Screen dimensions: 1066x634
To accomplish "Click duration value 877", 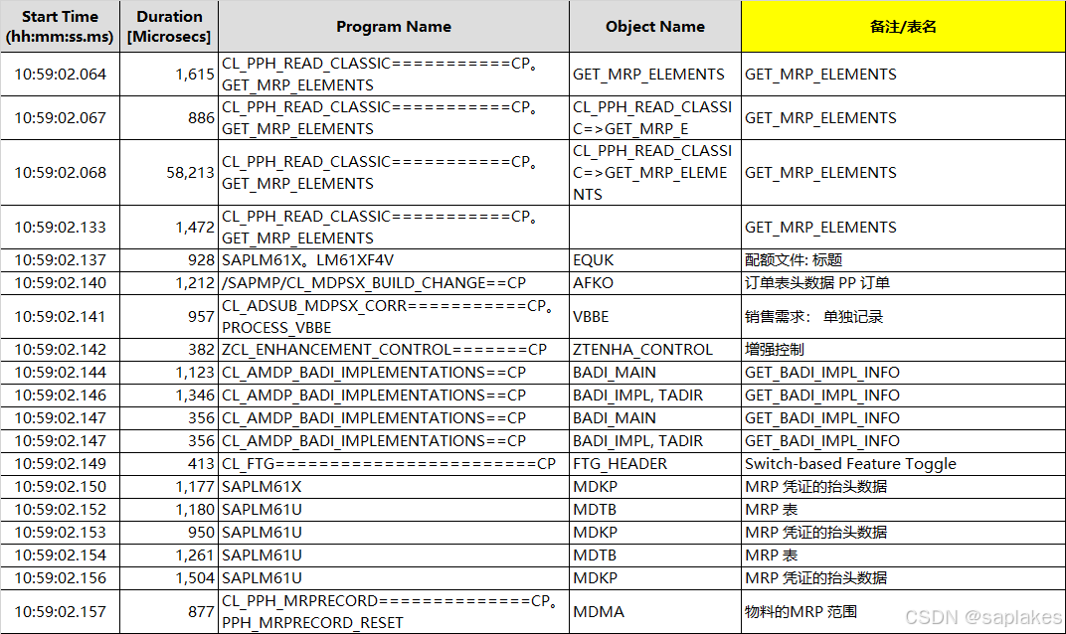I will pos(201,611).
